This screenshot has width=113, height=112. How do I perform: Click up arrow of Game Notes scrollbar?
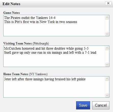(x=107, y=17)
